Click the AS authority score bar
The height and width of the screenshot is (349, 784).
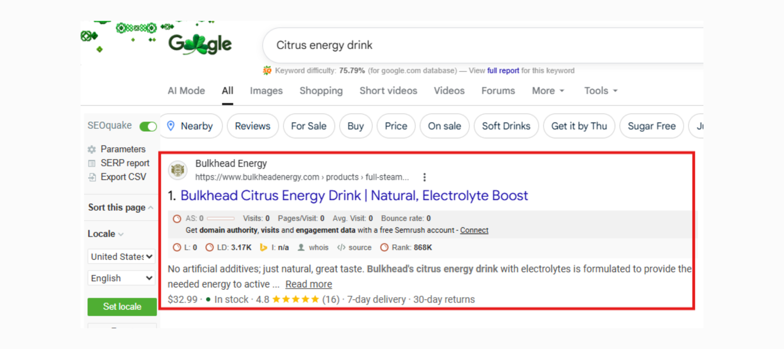(220, 218)
